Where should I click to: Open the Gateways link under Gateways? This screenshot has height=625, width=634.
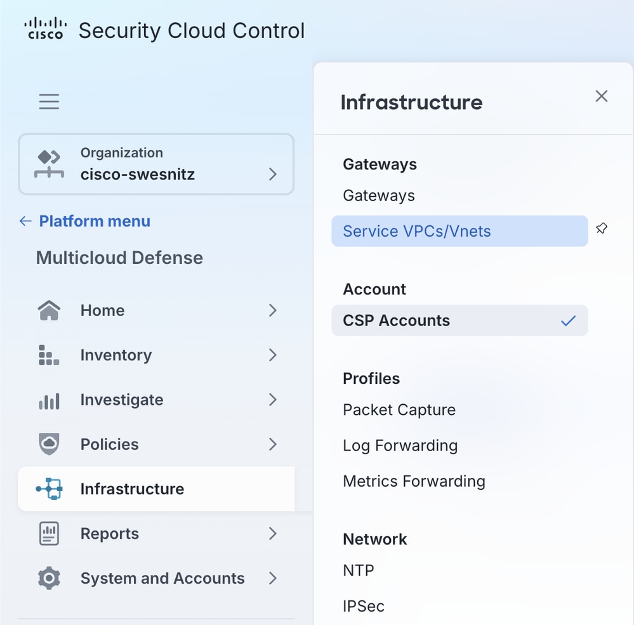pyautogui.click(x=379, y=195)
